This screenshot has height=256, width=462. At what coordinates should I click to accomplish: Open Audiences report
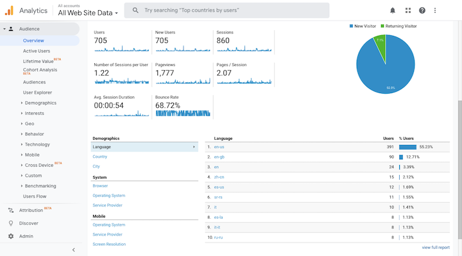(x=34, y=82)
